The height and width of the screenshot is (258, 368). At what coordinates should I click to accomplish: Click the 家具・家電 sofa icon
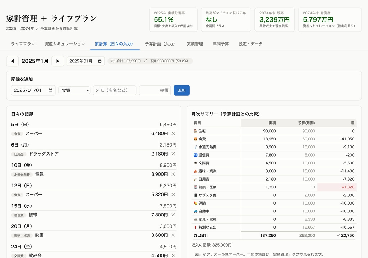click(195, 219)
